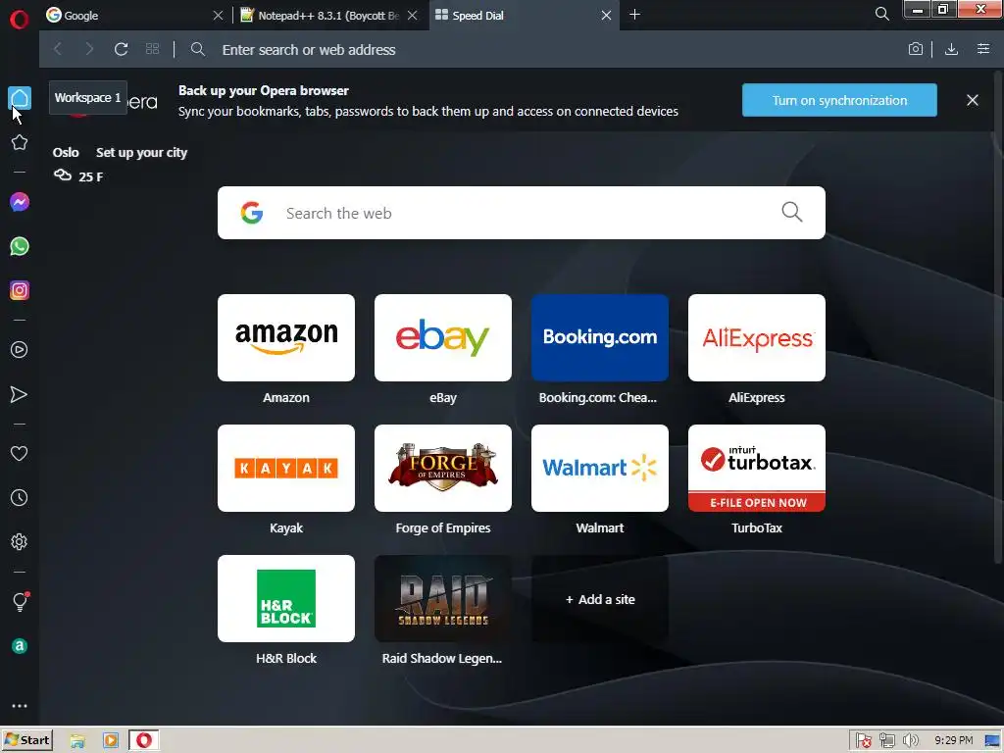Search tabs with magnifier icon in tab bar
The height and width of the screenshot is (753, 1004).
pos(881,14)
